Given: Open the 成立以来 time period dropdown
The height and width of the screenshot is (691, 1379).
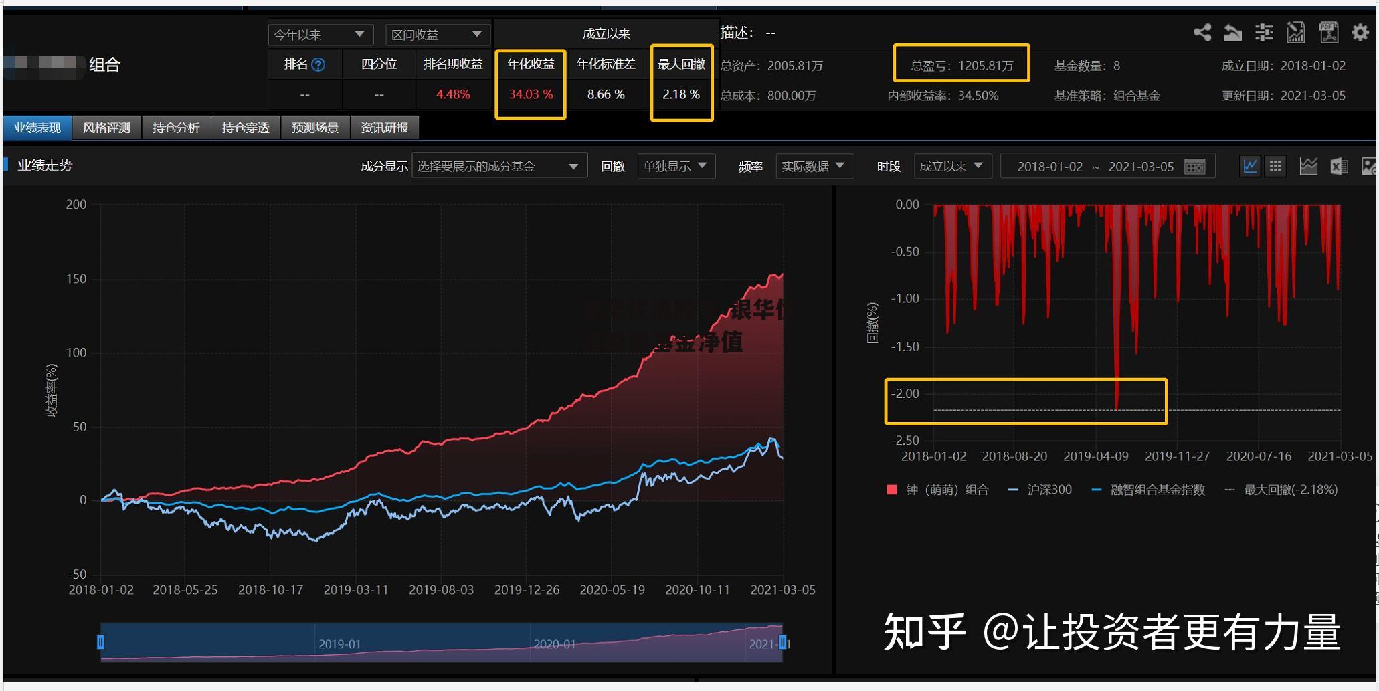Looking at the screenshot, I should pyautogui.click(x=953, y=166).
